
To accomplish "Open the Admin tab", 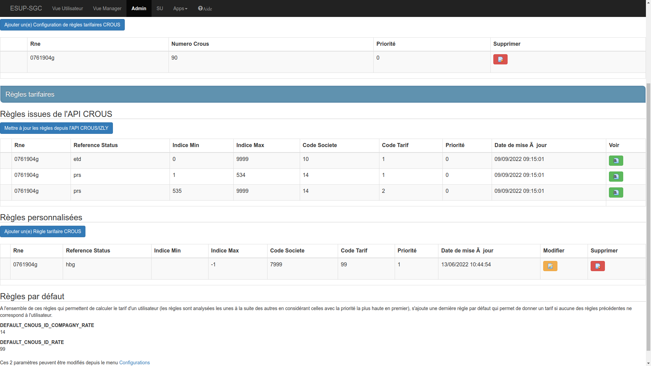I will pos(139,8).
